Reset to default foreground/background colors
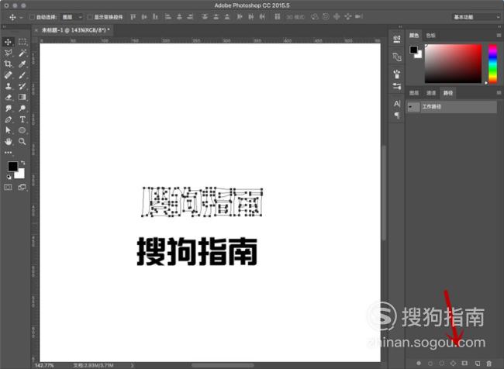The image size is (504, 369). click(x=9, y=177)
